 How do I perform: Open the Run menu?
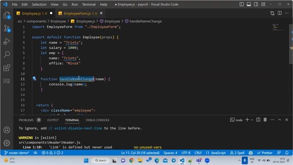coord(75,4)
